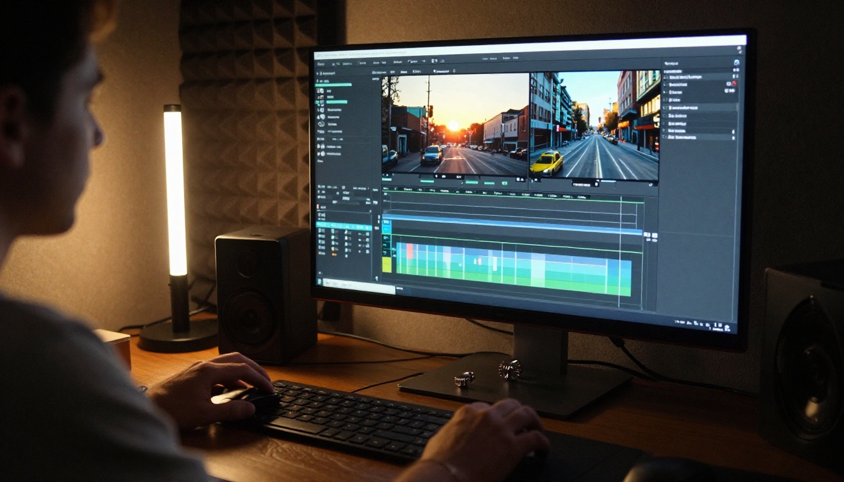The height and width of the screenshot is (482, 844).
Task: Select the sunset street preview monitor
Action: point(455,124)
